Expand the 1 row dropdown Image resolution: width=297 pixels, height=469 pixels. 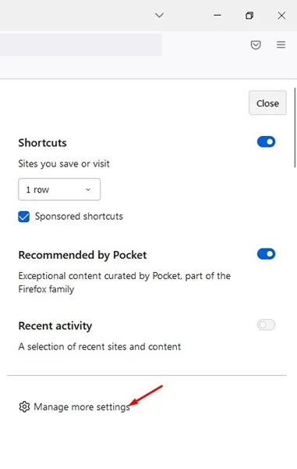coord(59,189)
